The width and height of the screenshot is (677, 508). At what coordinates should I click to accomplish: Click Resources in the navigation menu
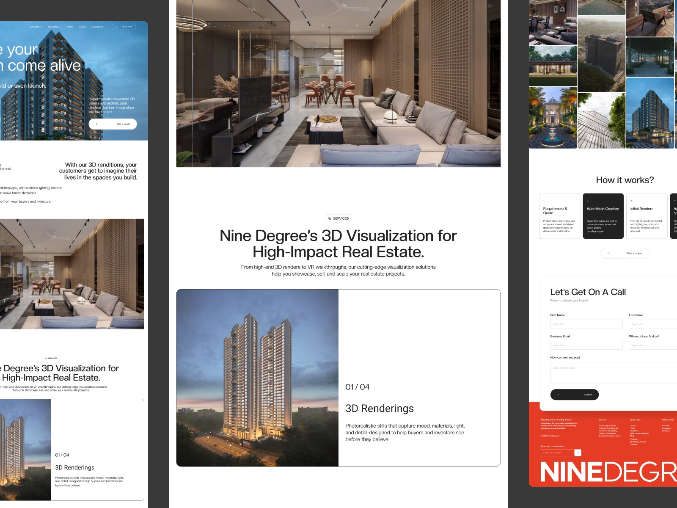pyautogui.click(x=97, y=27)
